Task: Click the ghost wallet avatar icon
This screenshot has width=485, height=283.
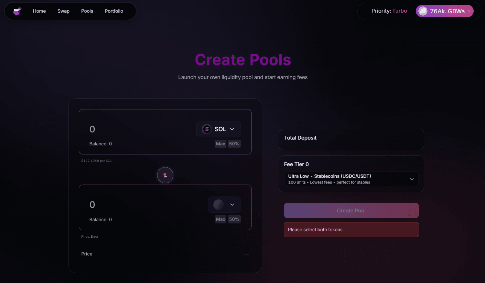Action: coord(423,11)
